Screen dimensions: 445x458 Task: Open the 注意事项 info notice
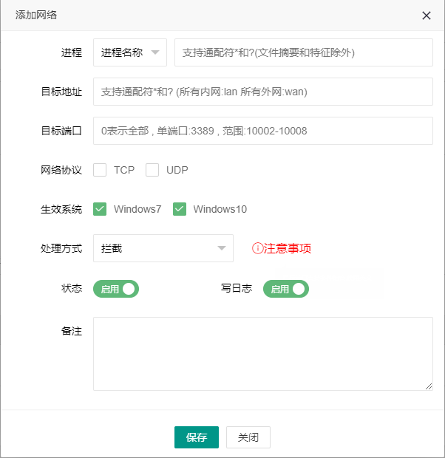click(282, 248)
